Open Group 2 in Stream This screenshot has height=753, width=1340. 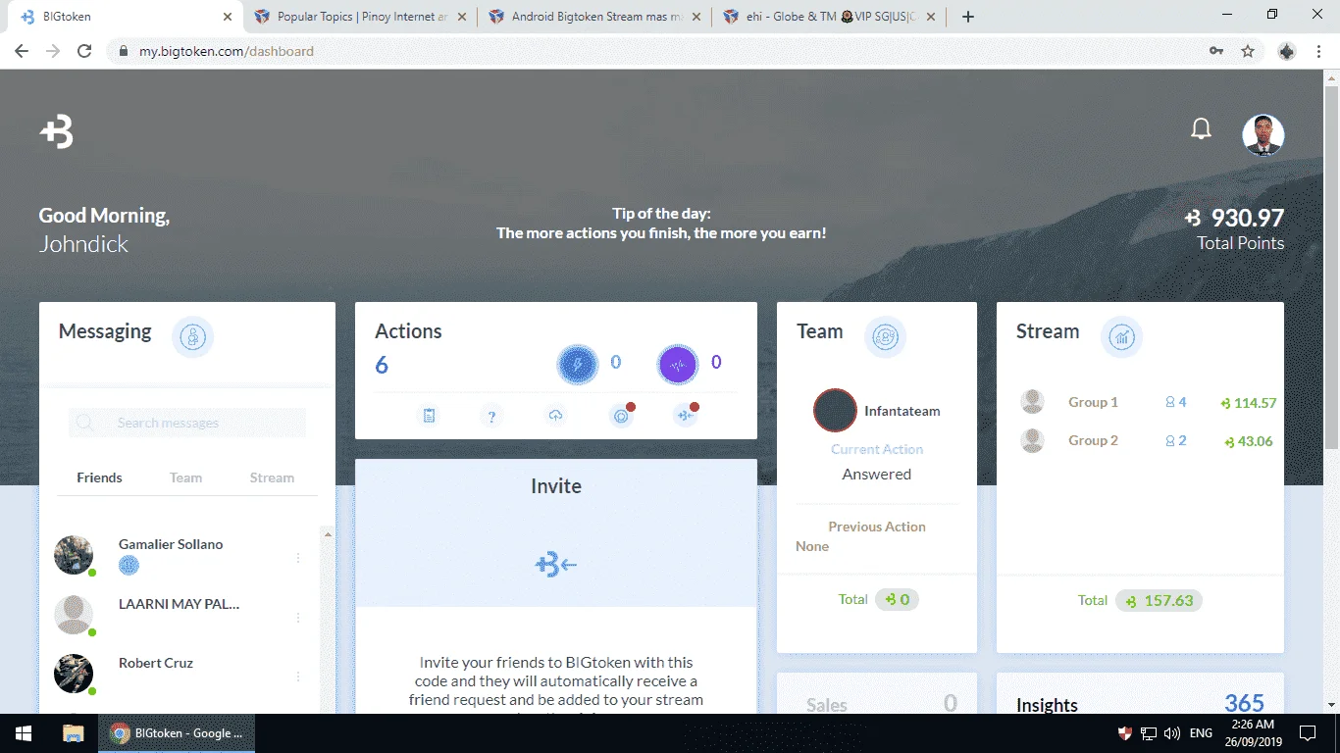(x=1093, y=440)
